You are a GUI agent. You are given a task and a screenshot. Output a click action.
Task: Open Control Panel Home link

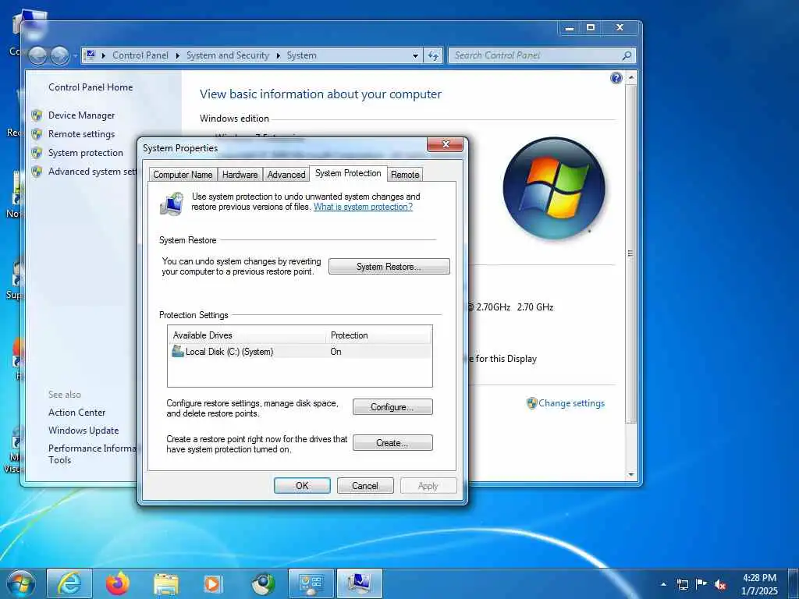91,87
